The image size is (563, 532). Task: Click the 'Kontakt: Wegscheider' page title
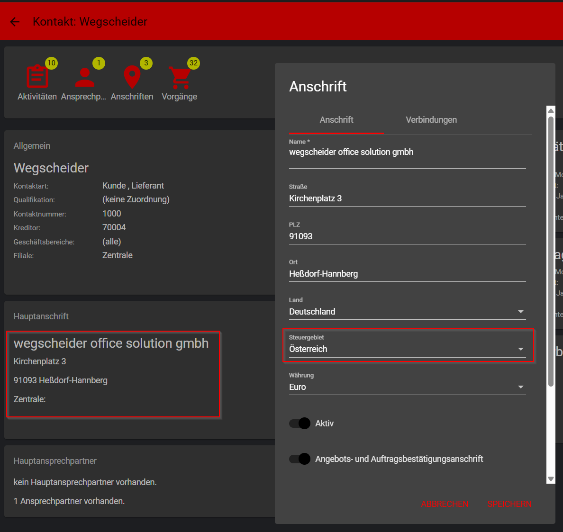90,21
